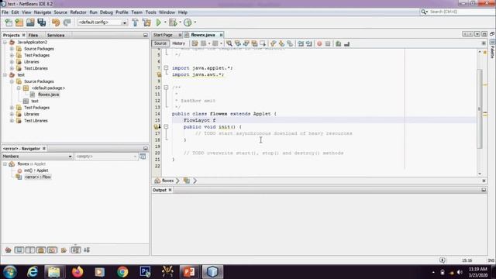This screenshot has width=496, height=279.
Task: Collapse the test project node
Action: pyautogui.click(x=5, y=75)
